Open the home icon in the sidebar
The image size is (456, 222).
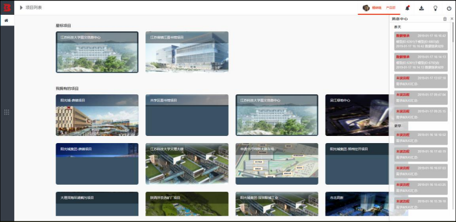7,21
